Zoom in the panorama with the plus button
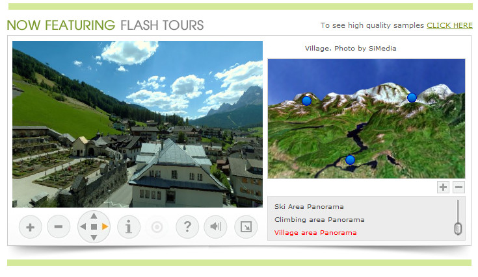Viewport: 478px width, 277px height. [30, 227]
